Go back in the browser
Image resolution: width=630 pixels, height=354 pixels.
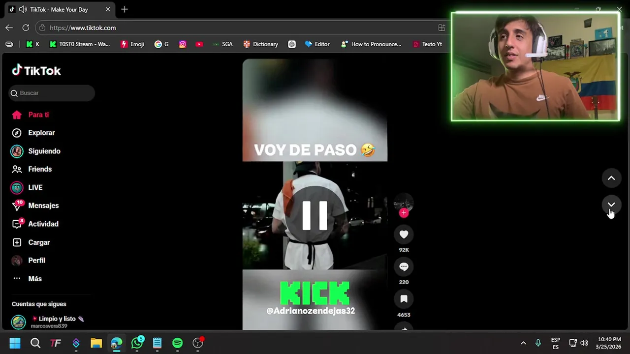(9, 28)
